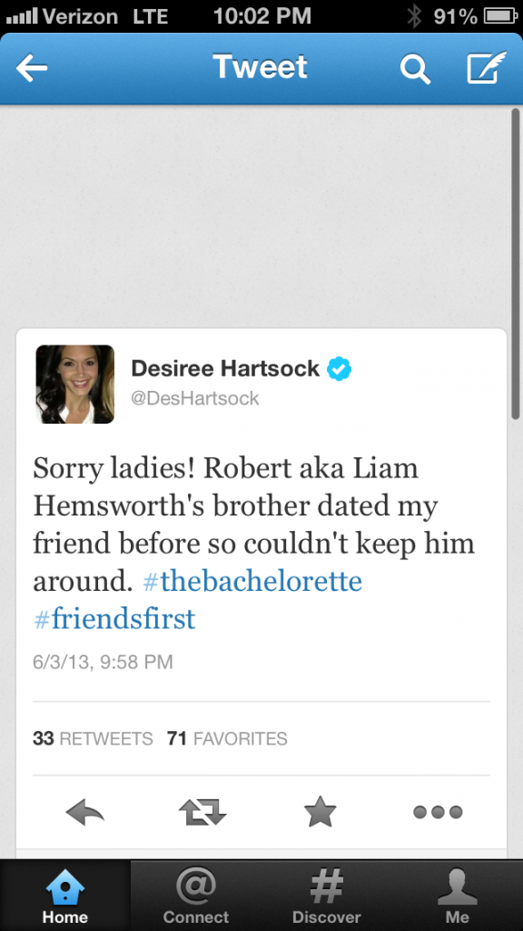This screenshot has height=931, width=523.
Task: Open the Connect tab
Action: 196,896
